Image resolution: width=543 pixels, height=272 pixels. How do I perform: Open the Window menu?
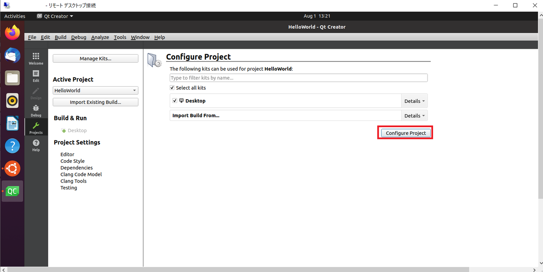pos(140,37)
